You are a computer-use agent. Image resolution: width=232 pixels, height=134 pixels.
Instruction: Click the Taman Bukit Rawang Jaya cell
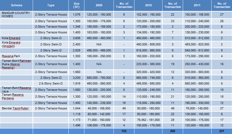16,90
